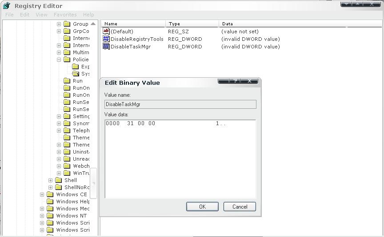Screen dimensions: 384x237
Task: Select the Windows NT folder icon
Action: click(50, 216)
